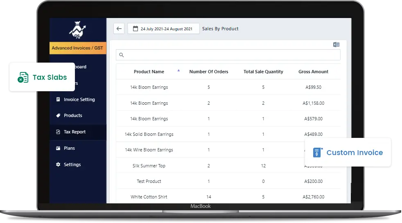The width and height of the screenshot is (402, 223).
Task: Sort by Product Name arrow
Action: pyautogui.click(x=178, y=71)
